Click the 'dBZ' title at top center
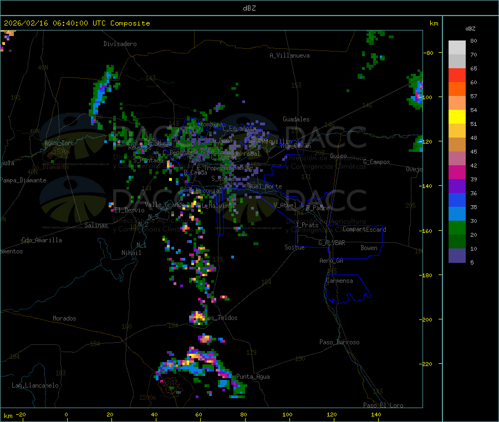The height and width of the screenshot is (422, 499). [x=249, y=8]
